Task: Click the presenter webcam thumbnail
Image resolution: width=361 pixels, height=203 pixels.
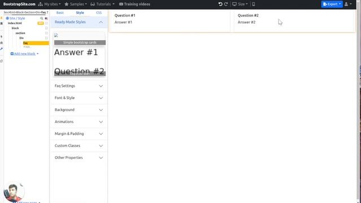Action: [14, 192]
